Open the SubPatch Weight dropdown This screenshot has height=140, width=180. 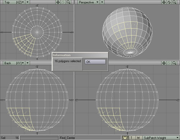point(161,138)
